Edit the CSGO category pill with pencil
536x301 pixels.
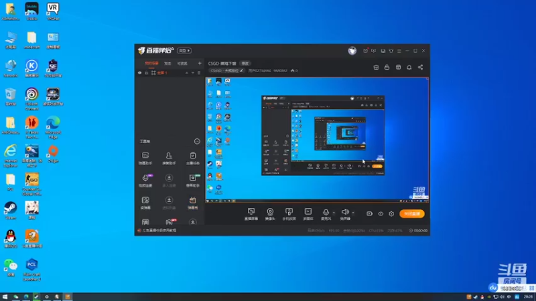(226, 71)
